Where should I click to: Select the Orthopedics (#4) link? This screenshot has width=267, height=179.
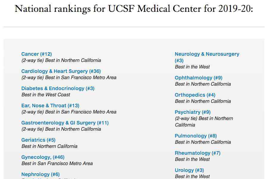(x=195, y=95)
